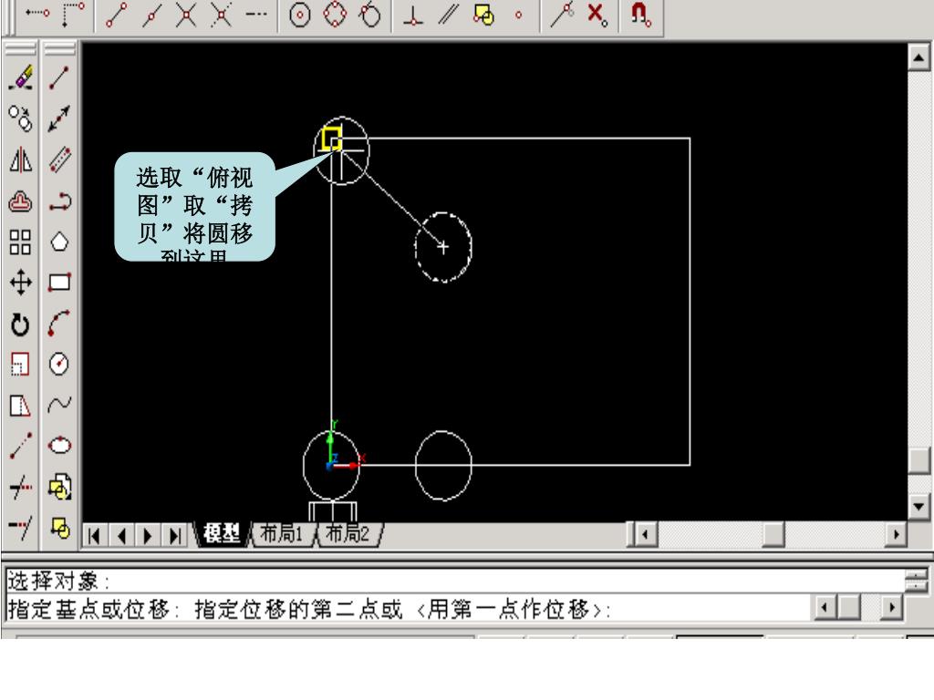Switch to the 布局2 tab
Image resolution: width=934 pixels, height=700 pixels.
click(348, 534)
